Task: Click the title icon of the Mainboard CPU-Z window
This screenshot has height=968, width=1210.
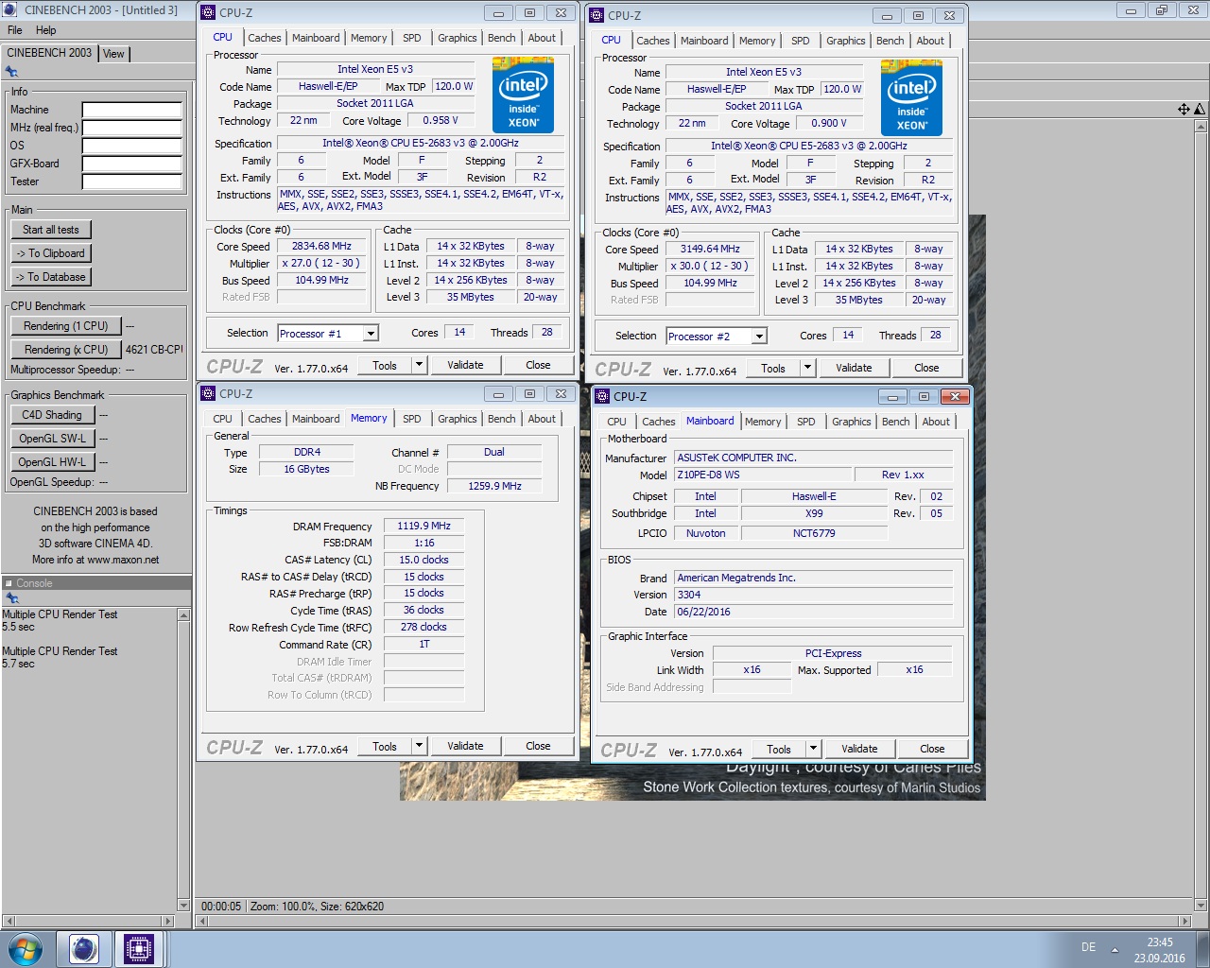Action: point(602,396)
